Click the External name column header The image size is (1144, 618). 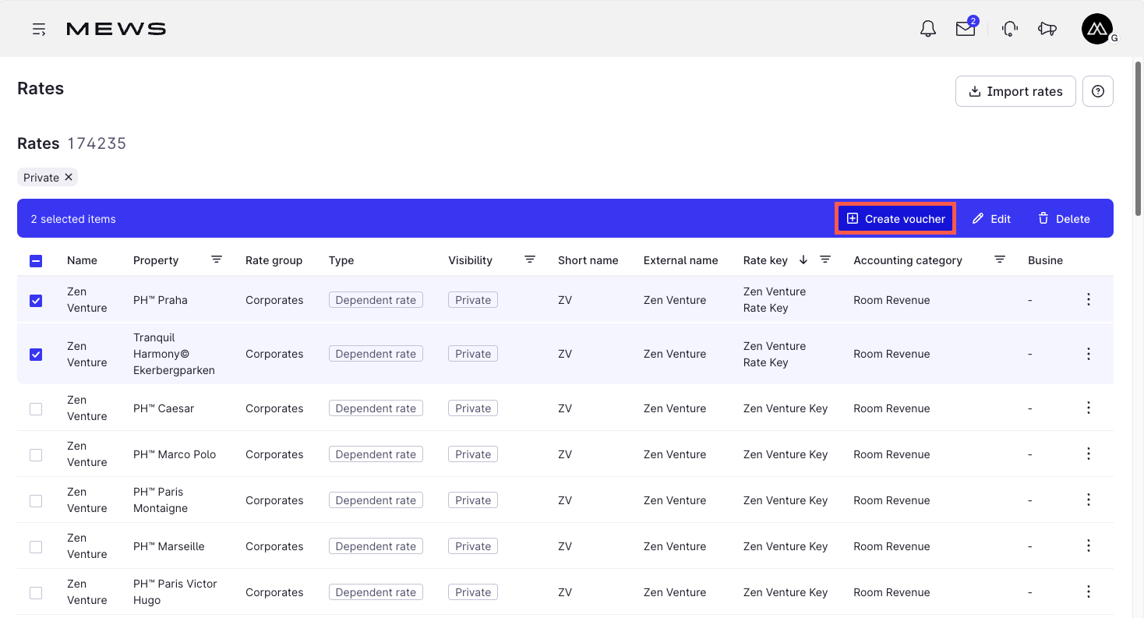680,260
